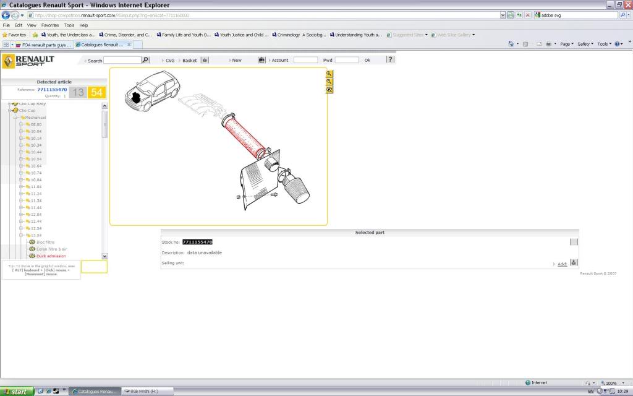This screenshot has width=633, height=396.
Task: Open the Page dropdown menu
Action: point(566,44)
